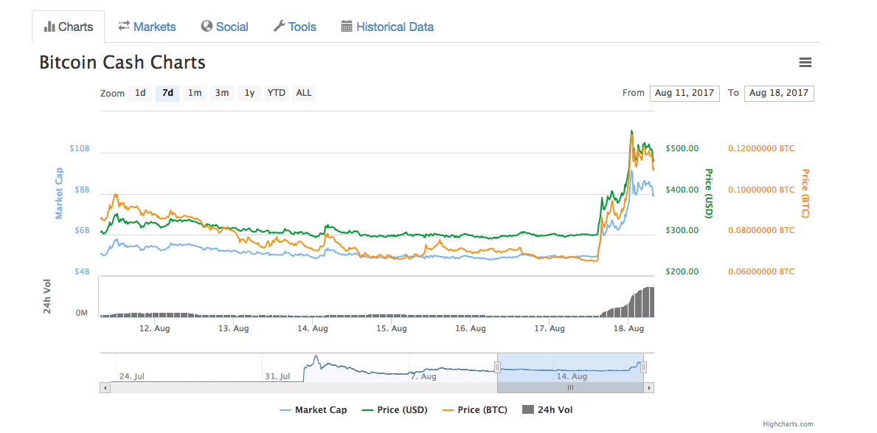The height and width of the screenshot is (433, 877).
Task: Click the $300.00 USD axis label
Action: click(682, 230)
